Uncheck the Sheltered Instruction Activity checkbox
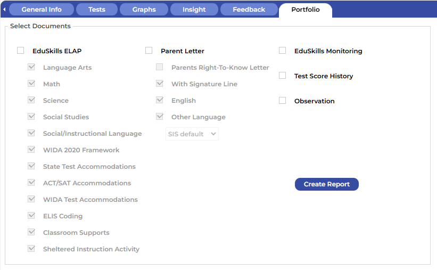This screenshot has height=270, width=437. 31,249
